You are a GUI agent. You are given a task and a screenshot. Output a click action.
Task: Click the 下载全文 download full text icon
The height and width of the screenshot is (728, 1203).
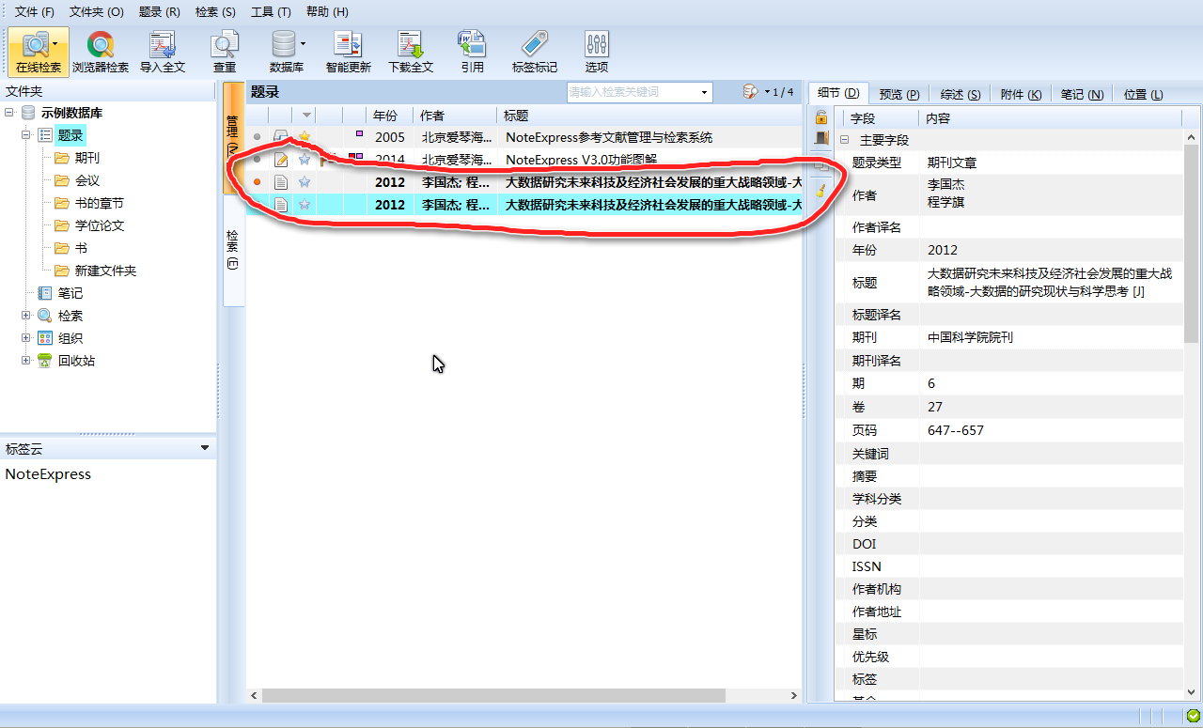click(x=411, y=44)
